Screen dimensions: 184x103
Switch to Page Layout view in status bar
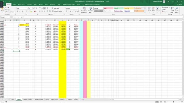click(161, 102)
